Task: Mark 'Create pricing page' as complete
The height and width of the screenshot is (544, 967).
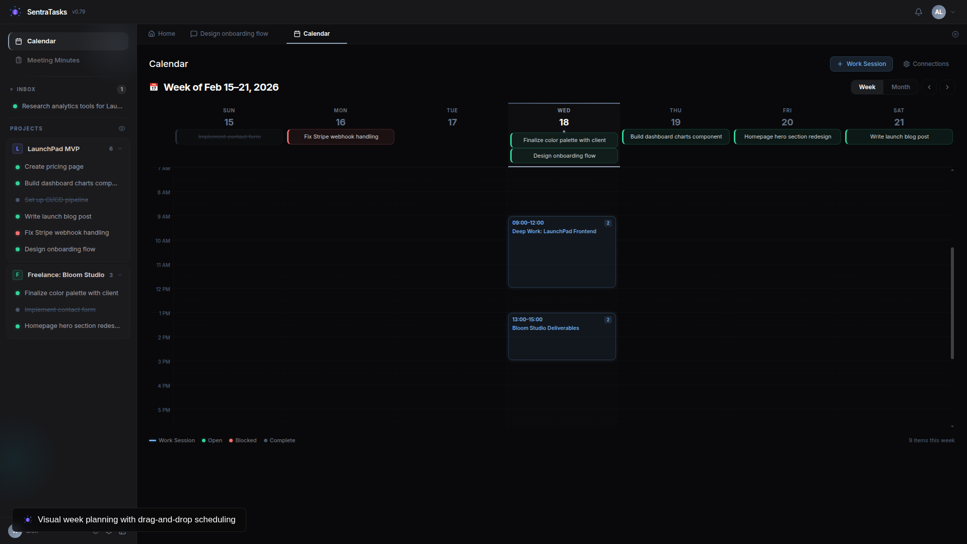Action: coord(18,166)
